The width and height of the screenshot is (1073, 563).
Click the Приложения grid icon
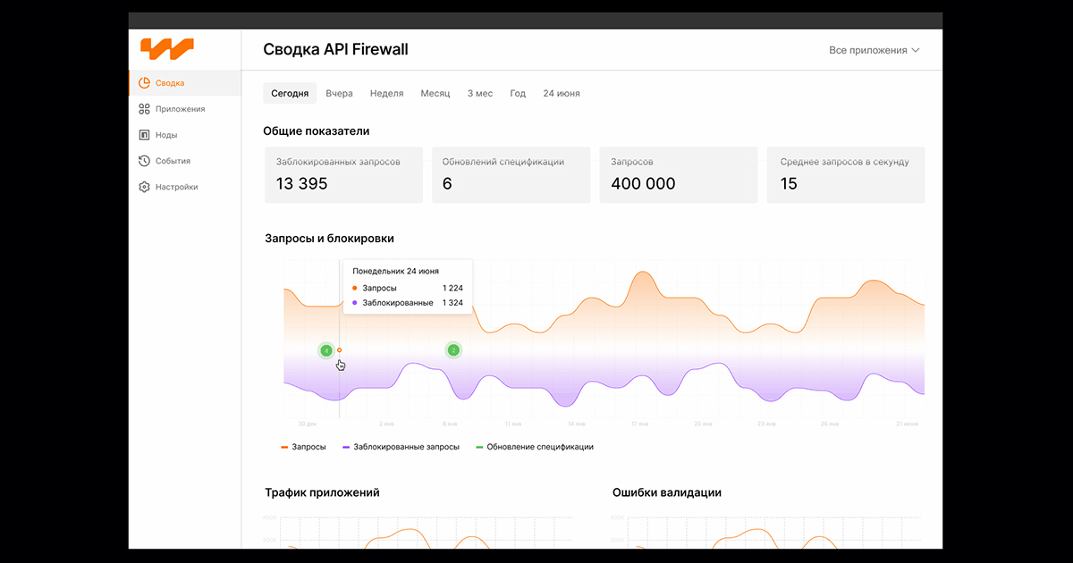click(144, 109)
